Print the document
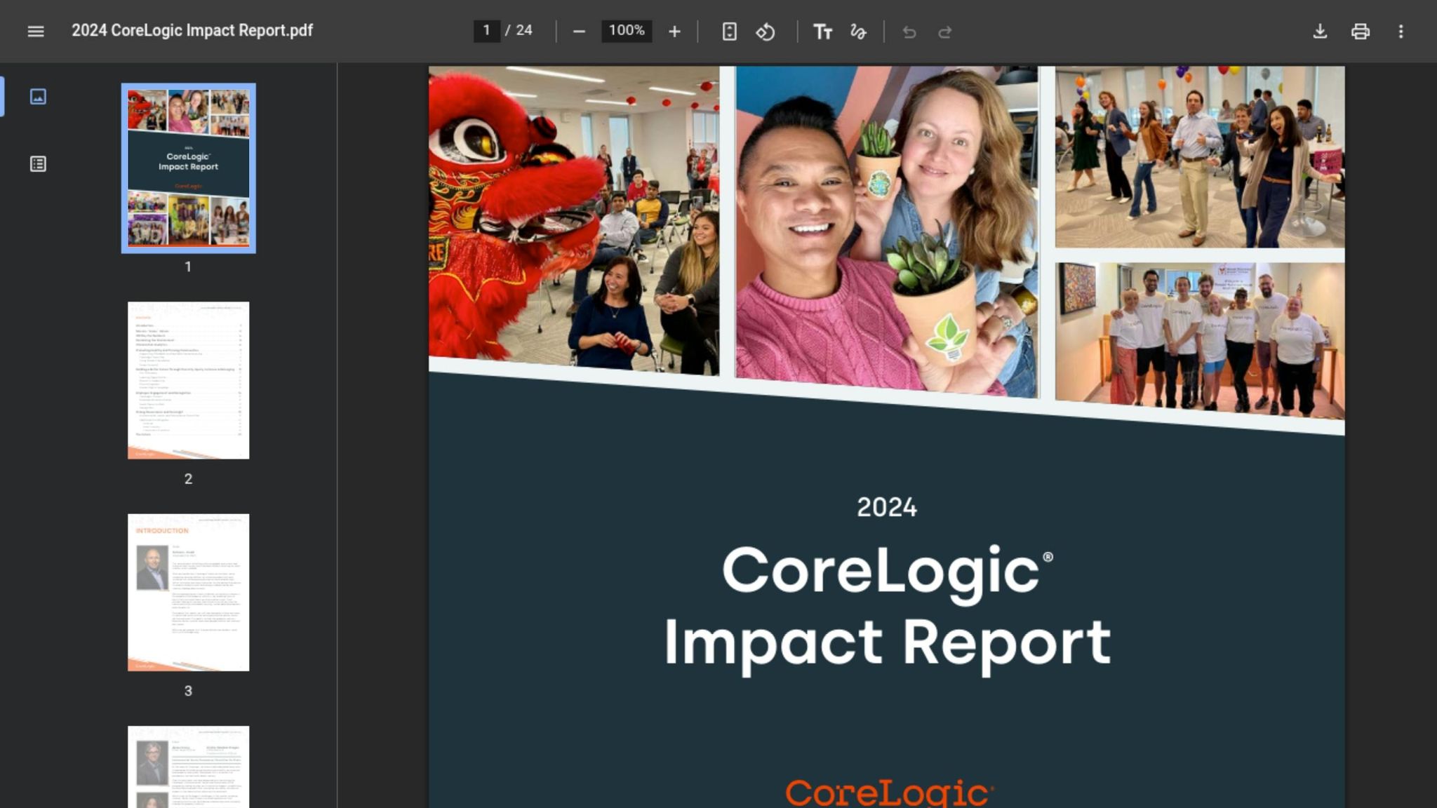The image size is (1437, 808). (x=1361, y=32)
